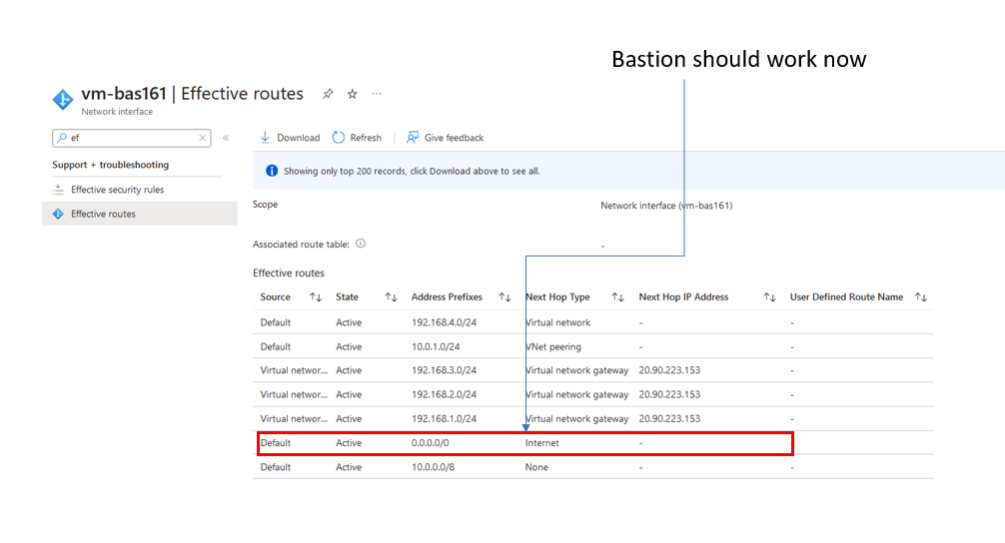Open the more options ellipsis menu
This screenshot has width=1005, height=543.
[377, 94]
